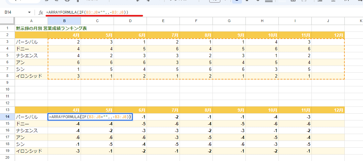Select row 16 header
This screenshot has height=161, width=363.
click(x=8, y=130)
